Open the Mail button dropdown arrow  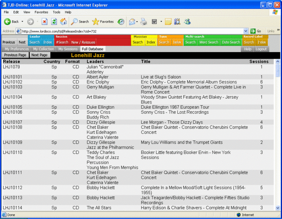pos(137,22)
